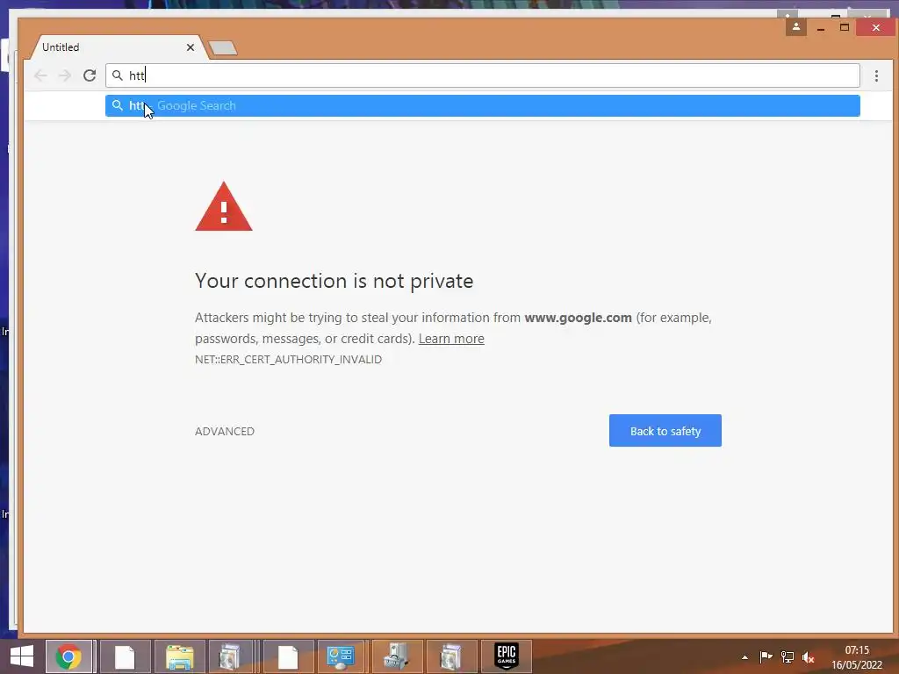Minimize the Chrome window

click(x=821, y=27)
